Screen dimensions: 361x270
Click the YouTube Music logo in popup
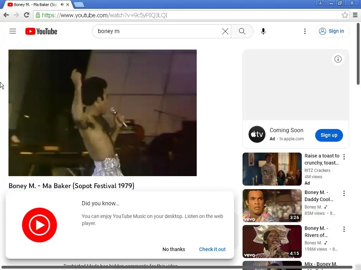click(x=39, y=225)
